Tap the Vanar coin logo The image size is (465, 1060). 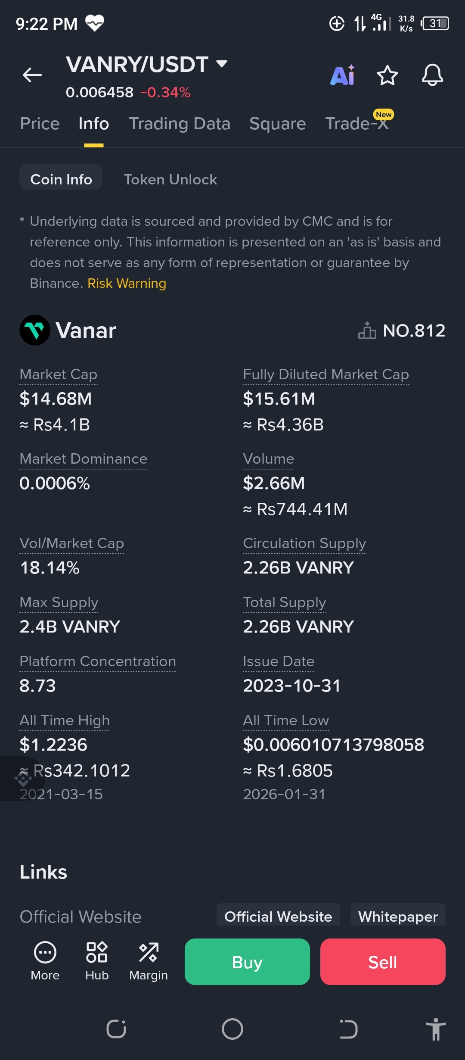[35, 330]
